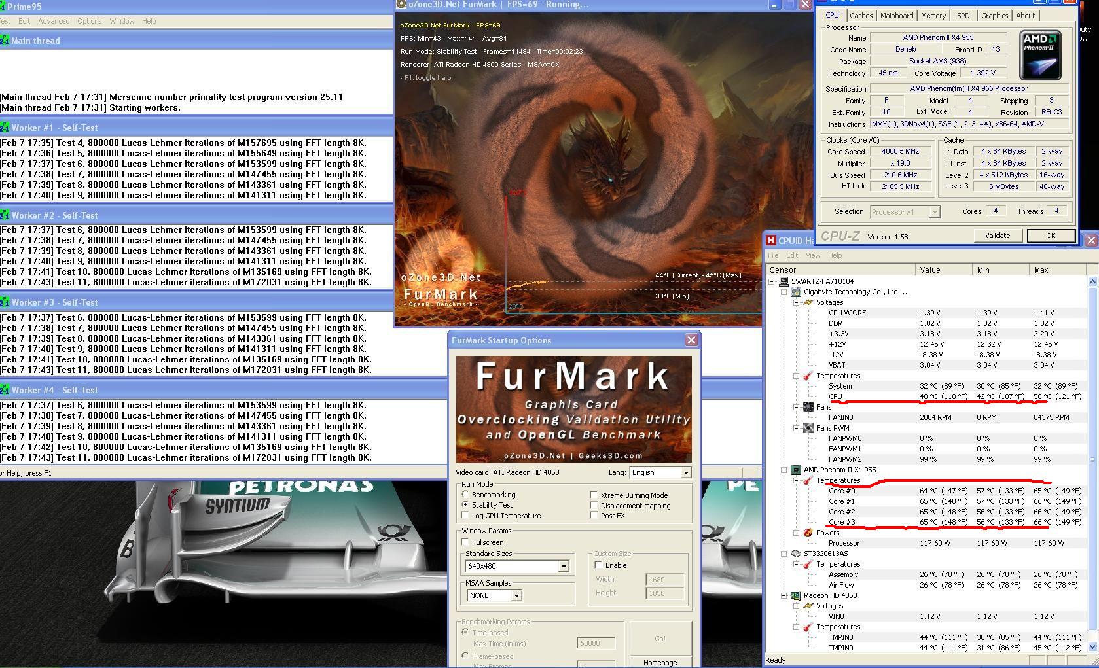Screen dimensions: 1099x668
Task: Click the Fans PWM icon
Action: pyautogui.click(x=808, y=428)
